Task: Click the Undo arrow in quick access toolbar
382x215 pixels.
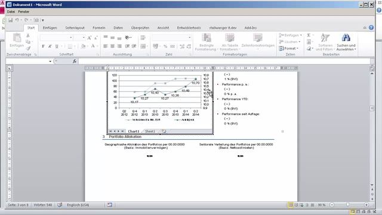Action: [x=17, y=20]
